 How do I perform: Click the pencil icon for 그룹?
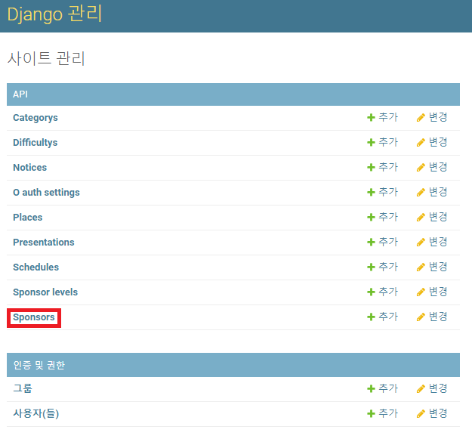click(x=421, y=389)
